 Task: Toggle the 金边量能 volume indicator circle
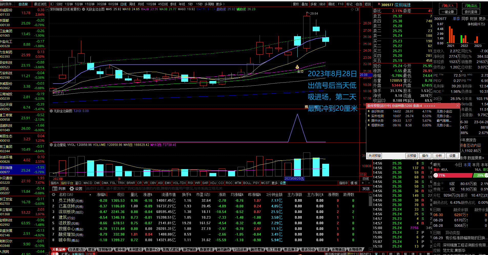[x=51, y=145]
